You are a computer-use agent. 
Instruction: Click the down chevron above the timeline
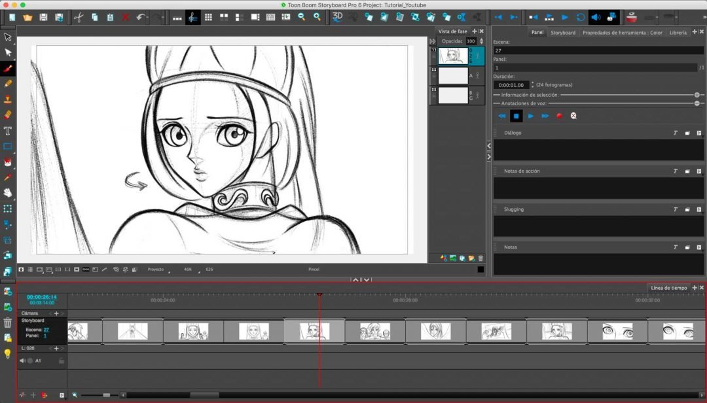click(x=367, y=280)
